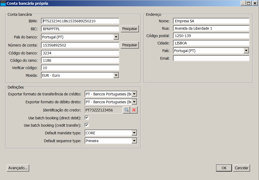259x180 pixels.
Task: Maximize the Conta bancária própria window
Action: [248, 3]
